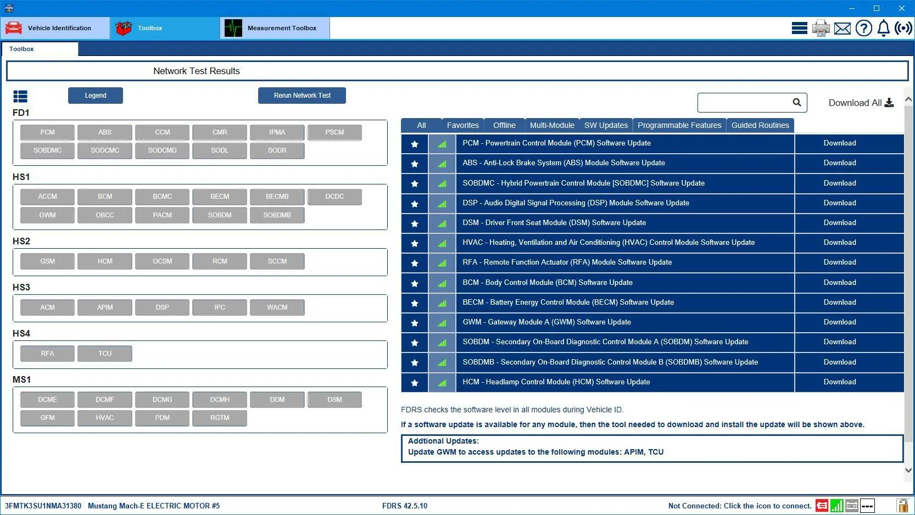Toggle the module list view icon
Screen dimensions: 915x515
[20, 97]
